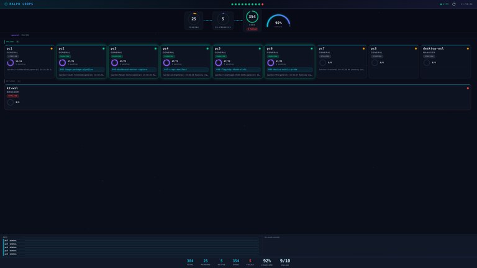This screenshot has height=268, width=477.
Task: Click pc3 purple progress ring
Action: [x=114, y=63]
